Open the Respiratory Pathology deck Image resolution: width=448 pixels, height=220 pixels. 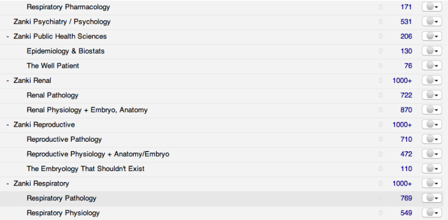point(62,198)
